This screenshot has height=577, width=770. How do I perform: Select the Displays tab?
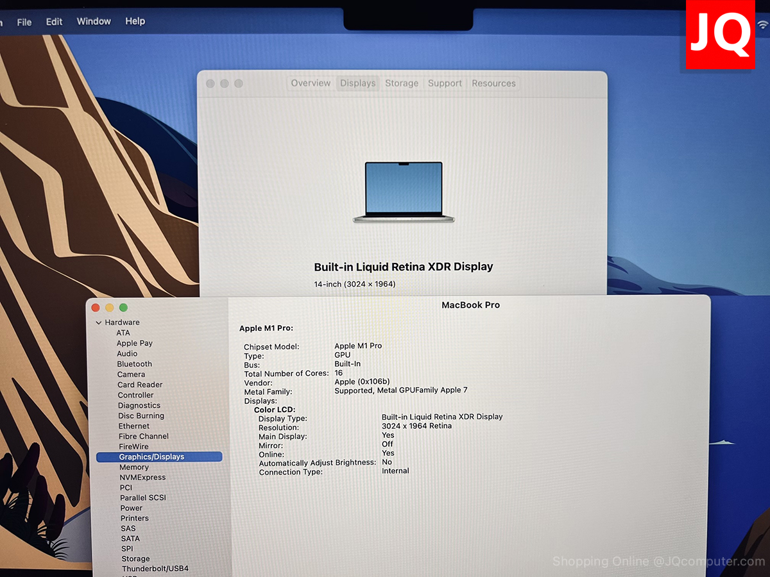click(x=357, y=83)
